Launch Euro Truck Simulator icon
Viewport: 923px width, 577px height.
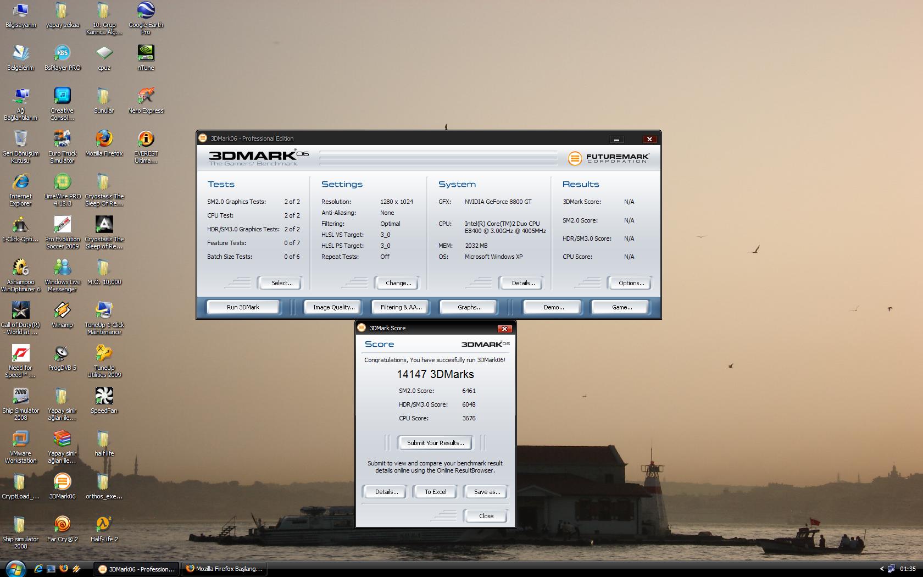[x=62, y=147]
